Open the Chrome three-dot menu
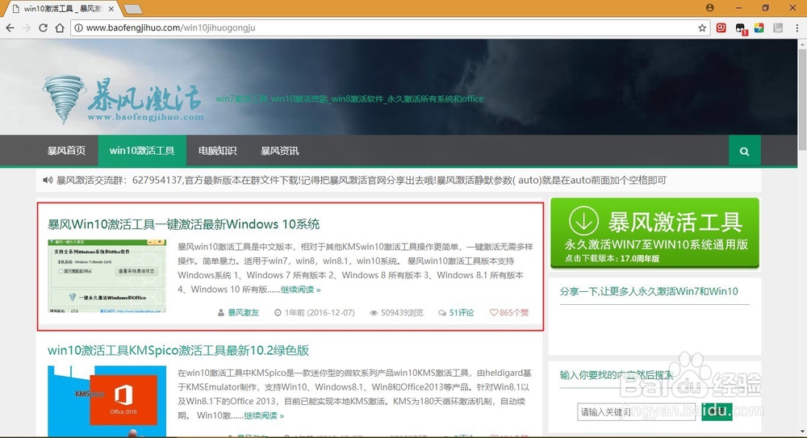 [x=797, y=27]
